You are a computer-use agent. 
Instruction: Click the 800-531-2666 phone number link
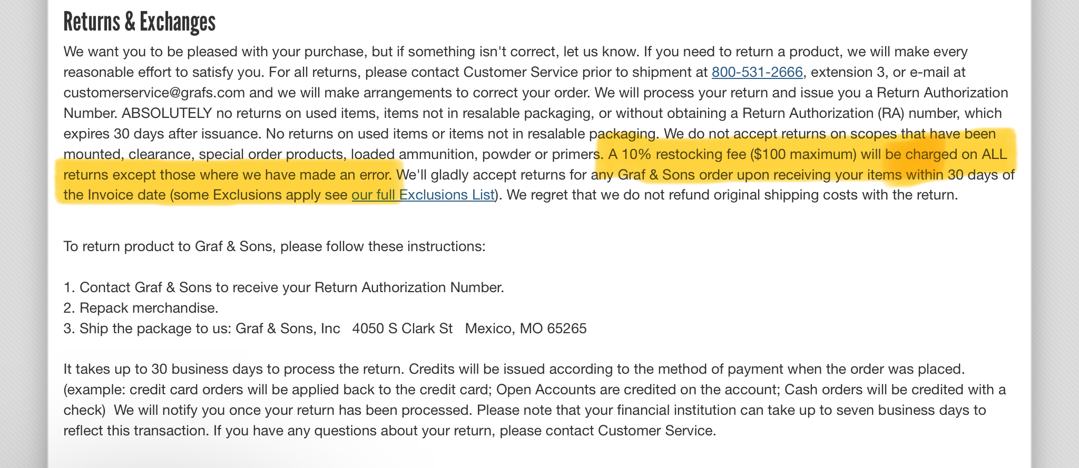(x=757, y=72)
